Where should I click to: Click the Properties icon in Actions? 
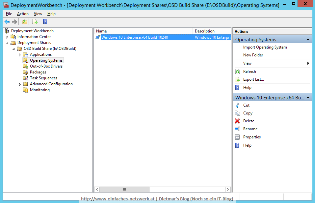[237, 137]
